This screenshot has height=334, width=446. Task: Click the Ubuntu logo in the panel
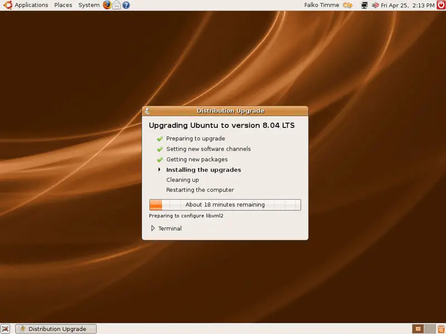pos(8,5)
